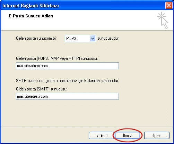This screenshot has height=144, width=174.
Task: Cancel the wizard with İptal
Action: [x=157, y=135]
